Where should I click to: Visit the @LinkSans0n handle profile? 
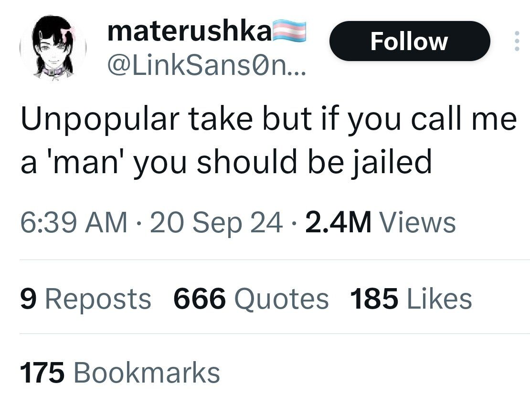[207, 67]
